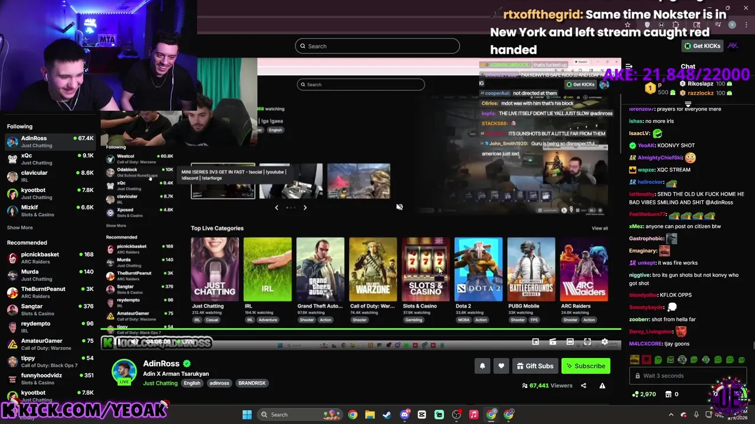The height and width of the screenshot is (424, 755).
Task: Open xQc in the Following list
Action: (50, 159)
